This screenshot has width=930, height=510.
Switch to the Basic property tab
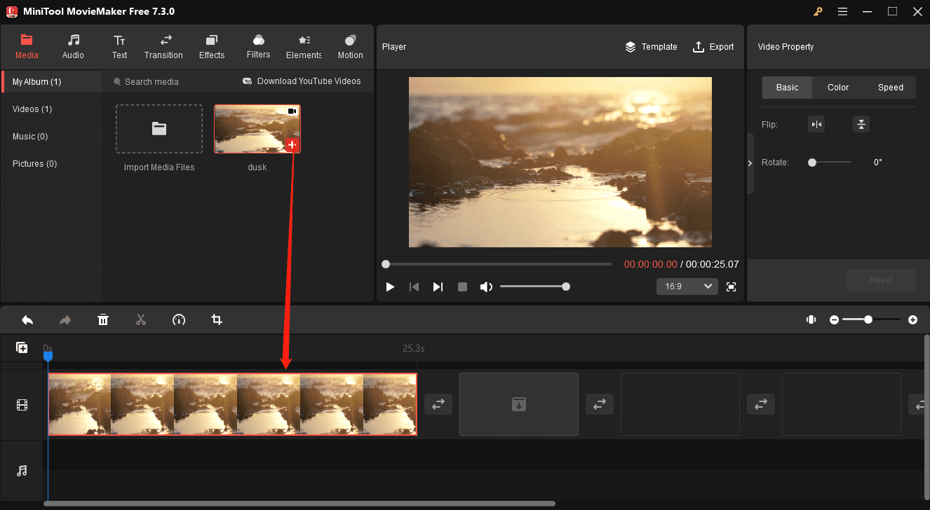pos(787,88)
